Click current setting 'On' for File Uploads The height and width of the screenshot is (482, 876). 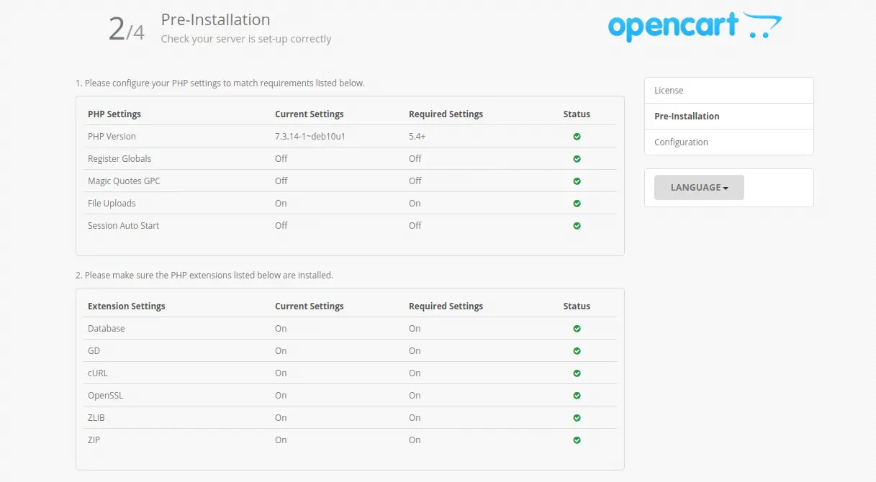coord(281,204)
